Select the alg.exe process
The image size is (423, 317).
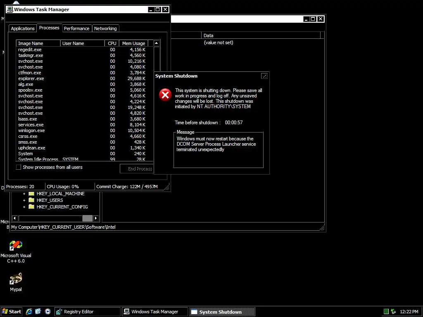[84, 84]
